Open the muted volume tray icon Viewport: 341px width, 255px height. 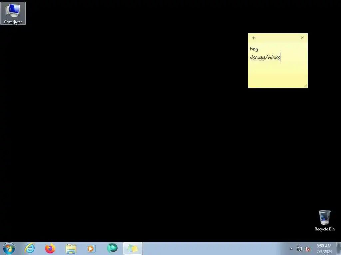click(x=307, y=249)
